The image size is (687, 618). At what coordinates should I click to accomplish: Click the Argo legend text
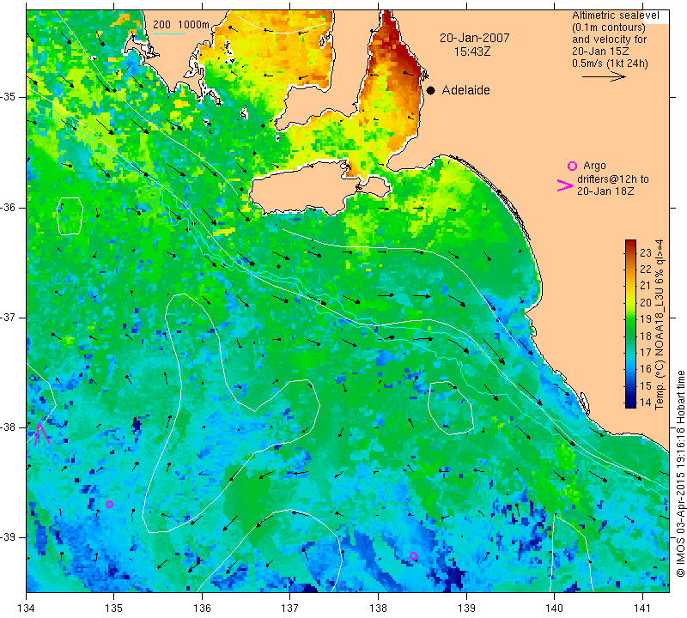(594, 166)
